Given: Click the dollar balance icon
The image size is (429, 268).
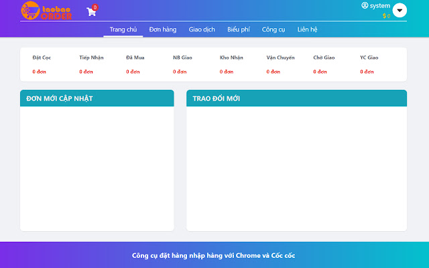Looking at the screenshot, I should pyautogui.click(x=384, y=16).
